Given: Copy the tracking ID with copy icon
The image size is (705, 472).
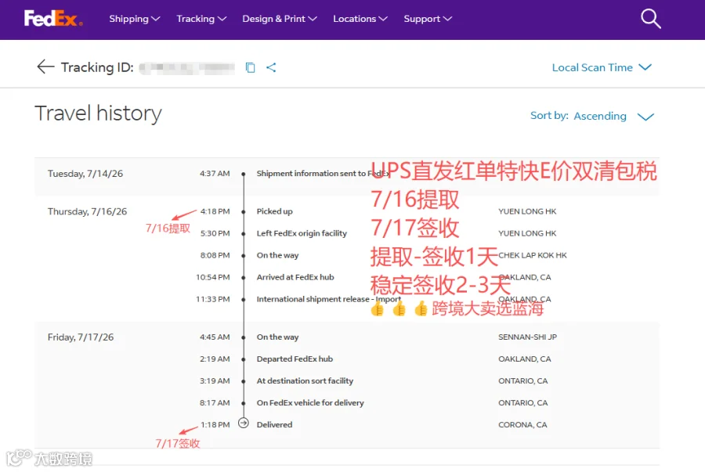Looking at the screenshot, I should [x=250, y=67].
